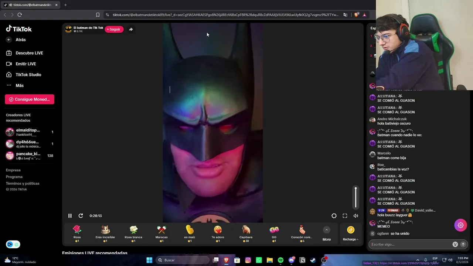This screenshot has width=473, height=266.
Task: Adjust the vertical volume slider
Action: coord(356,198)
